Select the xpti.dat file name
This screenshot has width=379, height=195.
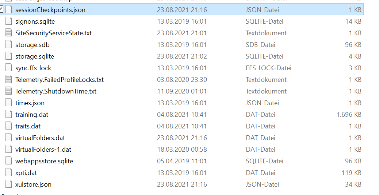tap(26, 173)
